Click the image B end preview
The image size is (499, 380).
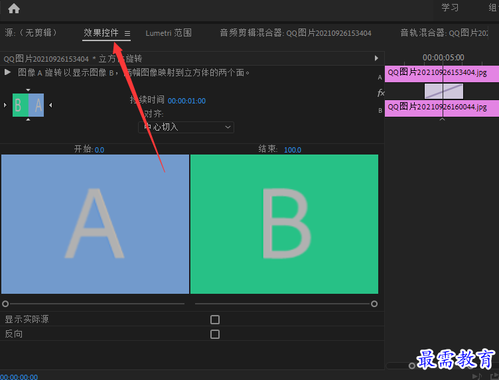tap(284, 224)
